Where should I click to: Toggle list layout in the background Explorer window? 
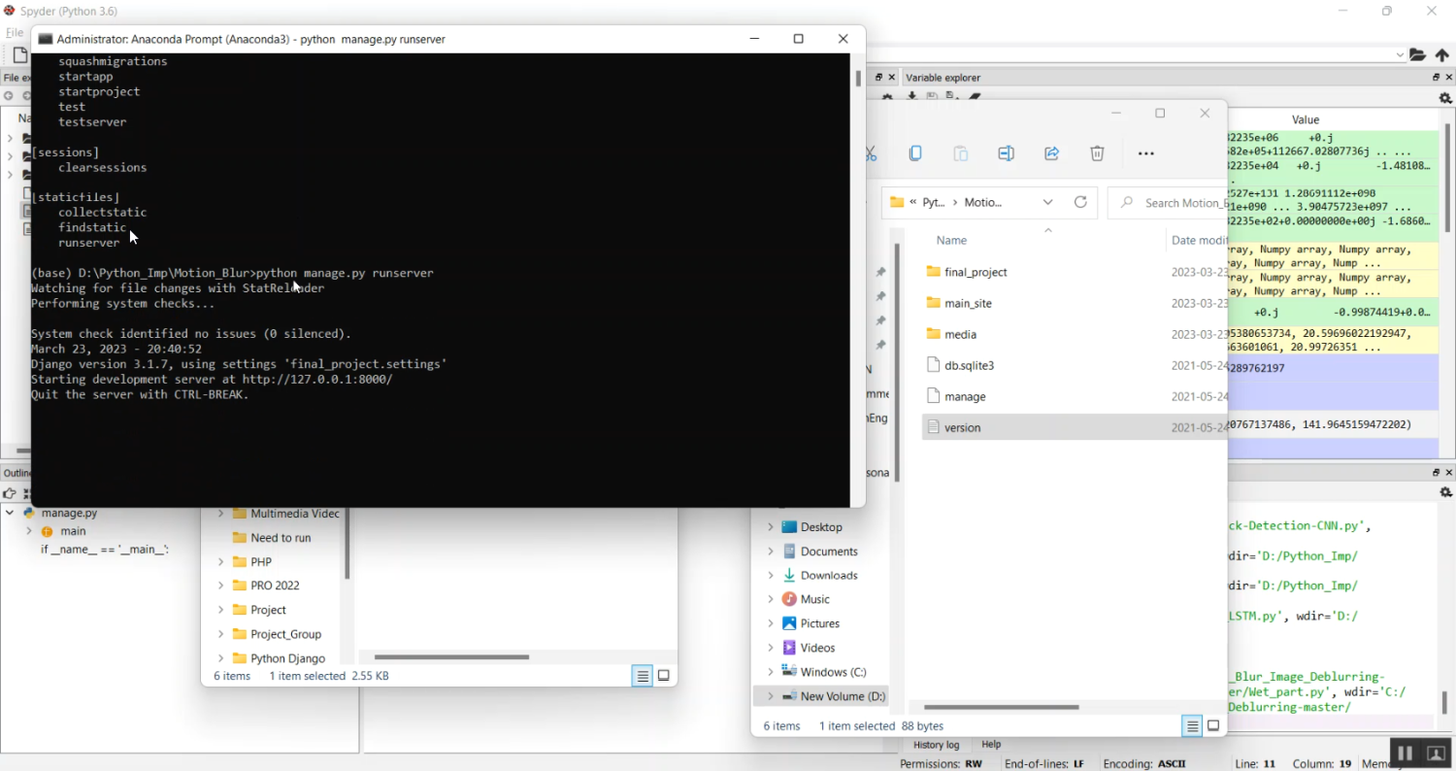[x=642, y=675]
